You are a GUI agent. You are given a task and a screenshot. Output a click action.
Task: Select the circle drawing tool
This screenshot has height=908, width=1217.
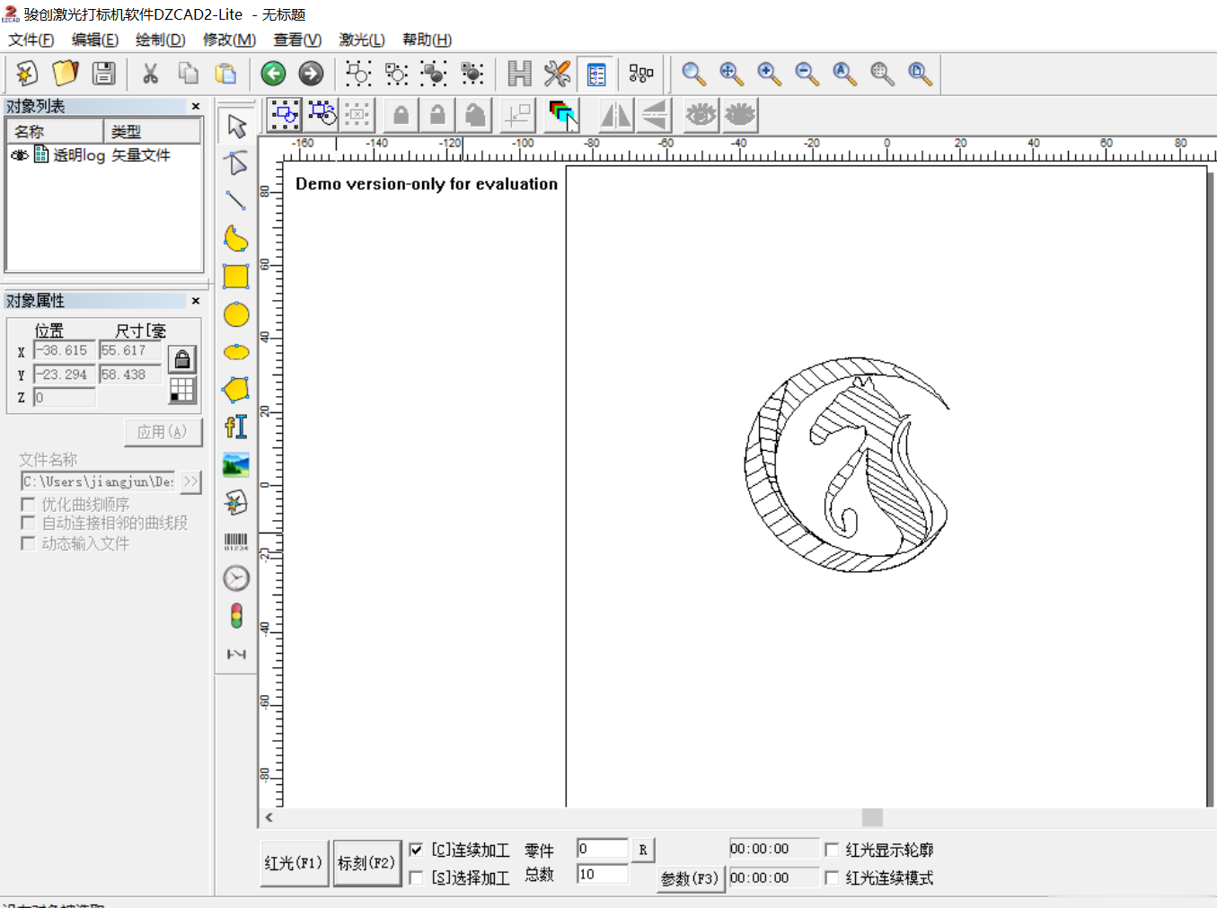pos(236,314)
